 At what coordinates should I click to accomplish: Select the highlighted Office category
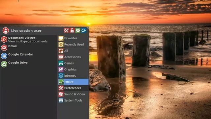tap(73, 82)
